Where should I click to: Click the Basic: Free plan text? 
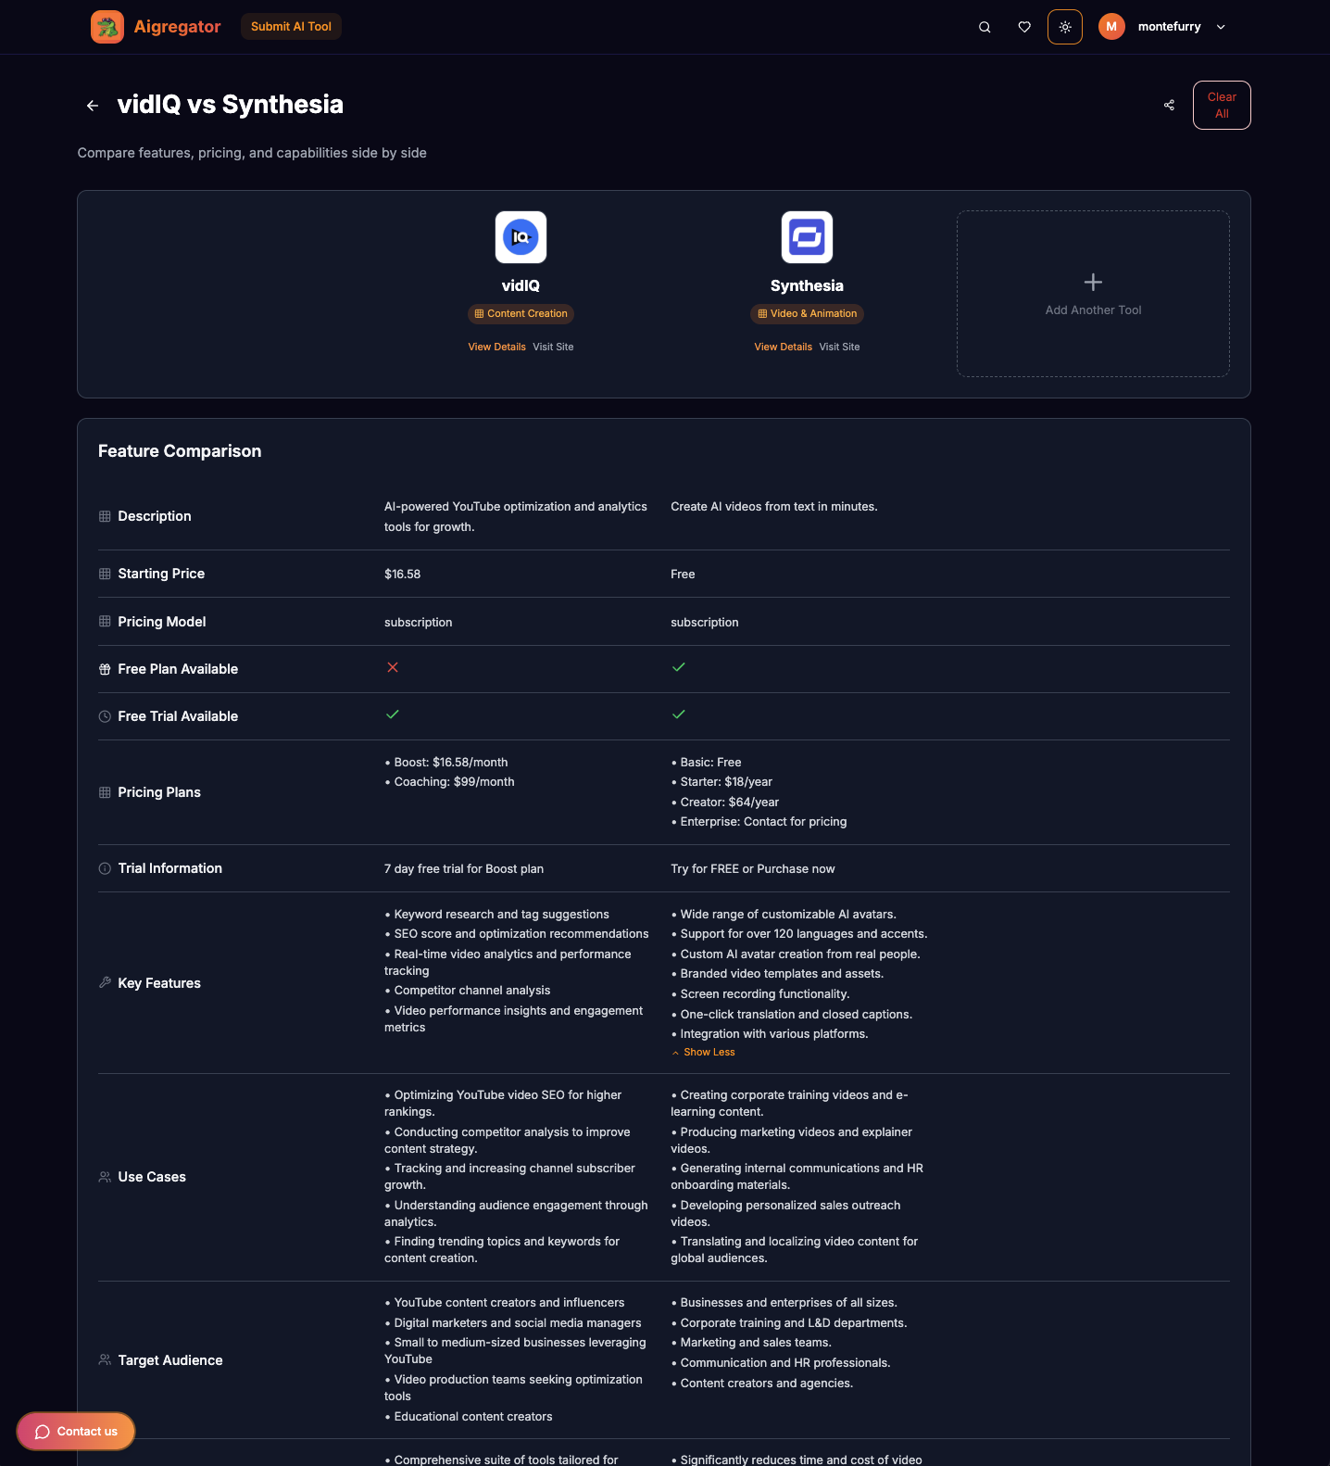pyautogui.click(x=706, y=763)
